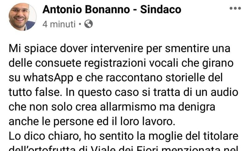This screenshot has width=252, height=151.
Task: Click the word "whatsApp" in the post
Action: pyautogui.click(x=48, y=78)
